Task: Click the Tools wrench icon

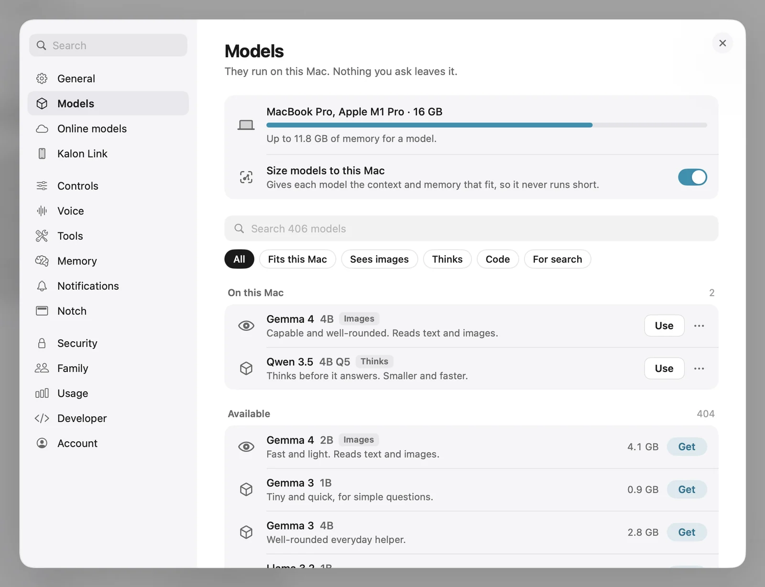Action: pyautogui.click(x=42, y=236)
